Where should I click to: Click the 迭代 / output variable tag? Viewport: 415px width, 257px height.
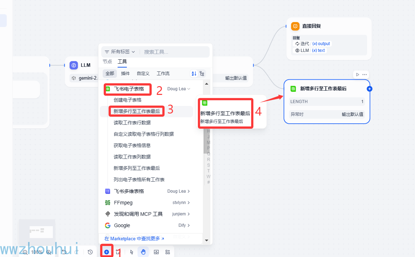click(x=313, y=44)
